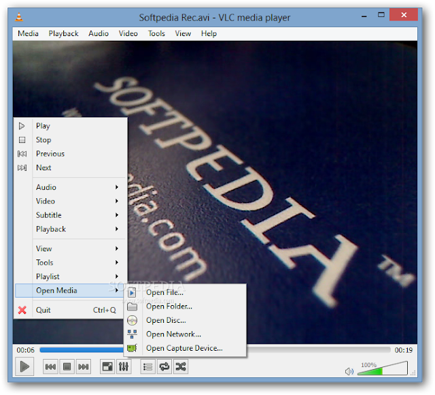Choose Quit Ctrl+Q from the context menu
The image size is (435, 395).
(71, 310)
